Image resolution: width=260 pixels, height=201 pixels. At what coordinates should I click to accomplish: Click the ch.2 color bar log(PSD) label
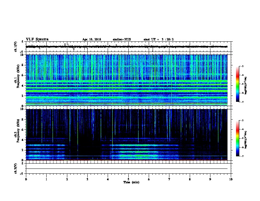coord(246,140)
